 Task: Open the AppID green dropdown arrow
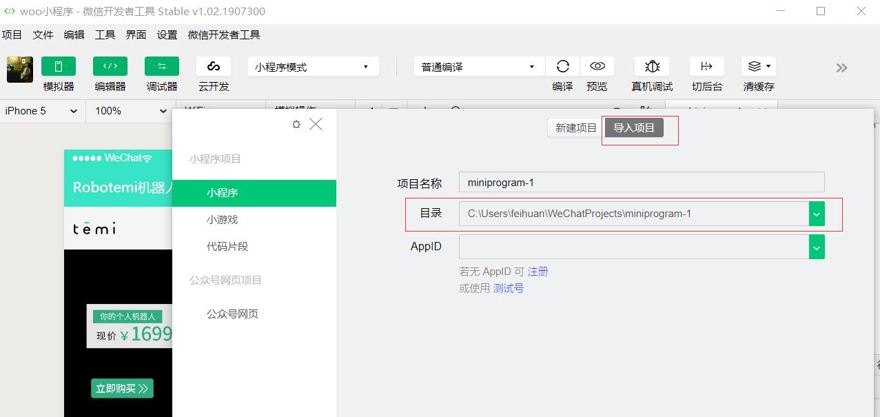[817, 247]
